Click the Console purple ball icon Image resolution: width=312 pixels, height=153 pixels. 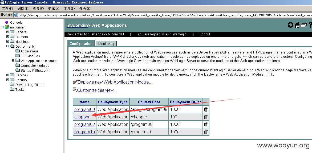(7, 22)
